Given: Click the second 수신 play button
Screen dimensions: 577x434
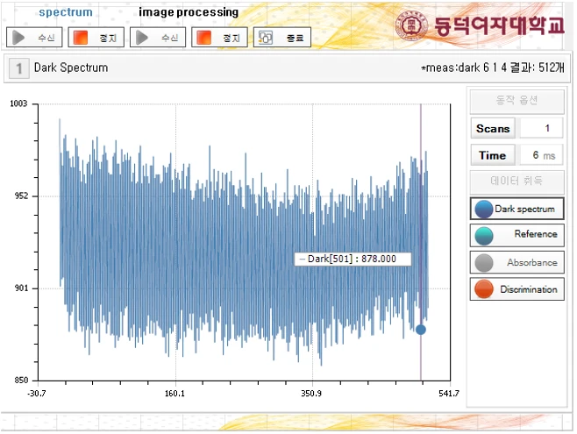Looking at the screenshot, I should 158,37.
